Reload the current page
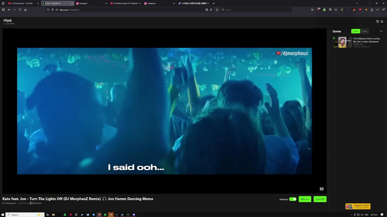The width and height of the screenshot is (387, 217). click(20, 10)
